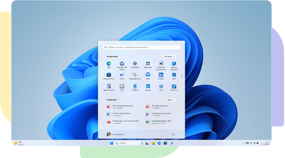Open the Werk-apps folder
Screen dimensions: 285x158
click(148, 65)
